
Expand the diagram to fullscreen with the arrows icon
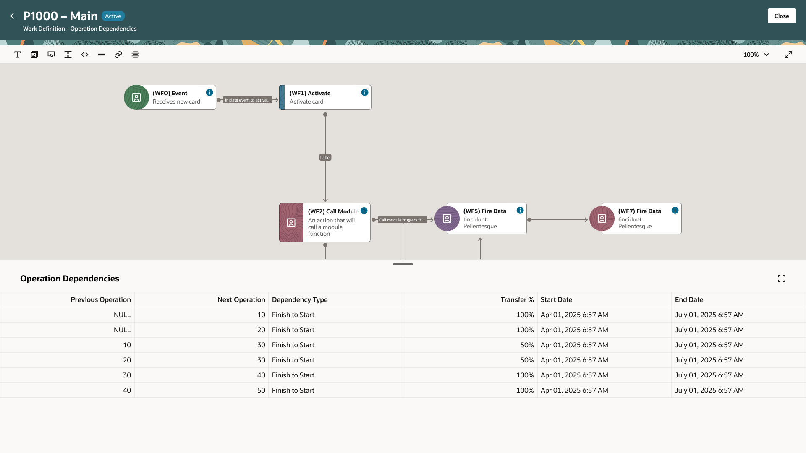tap(788, 55)
